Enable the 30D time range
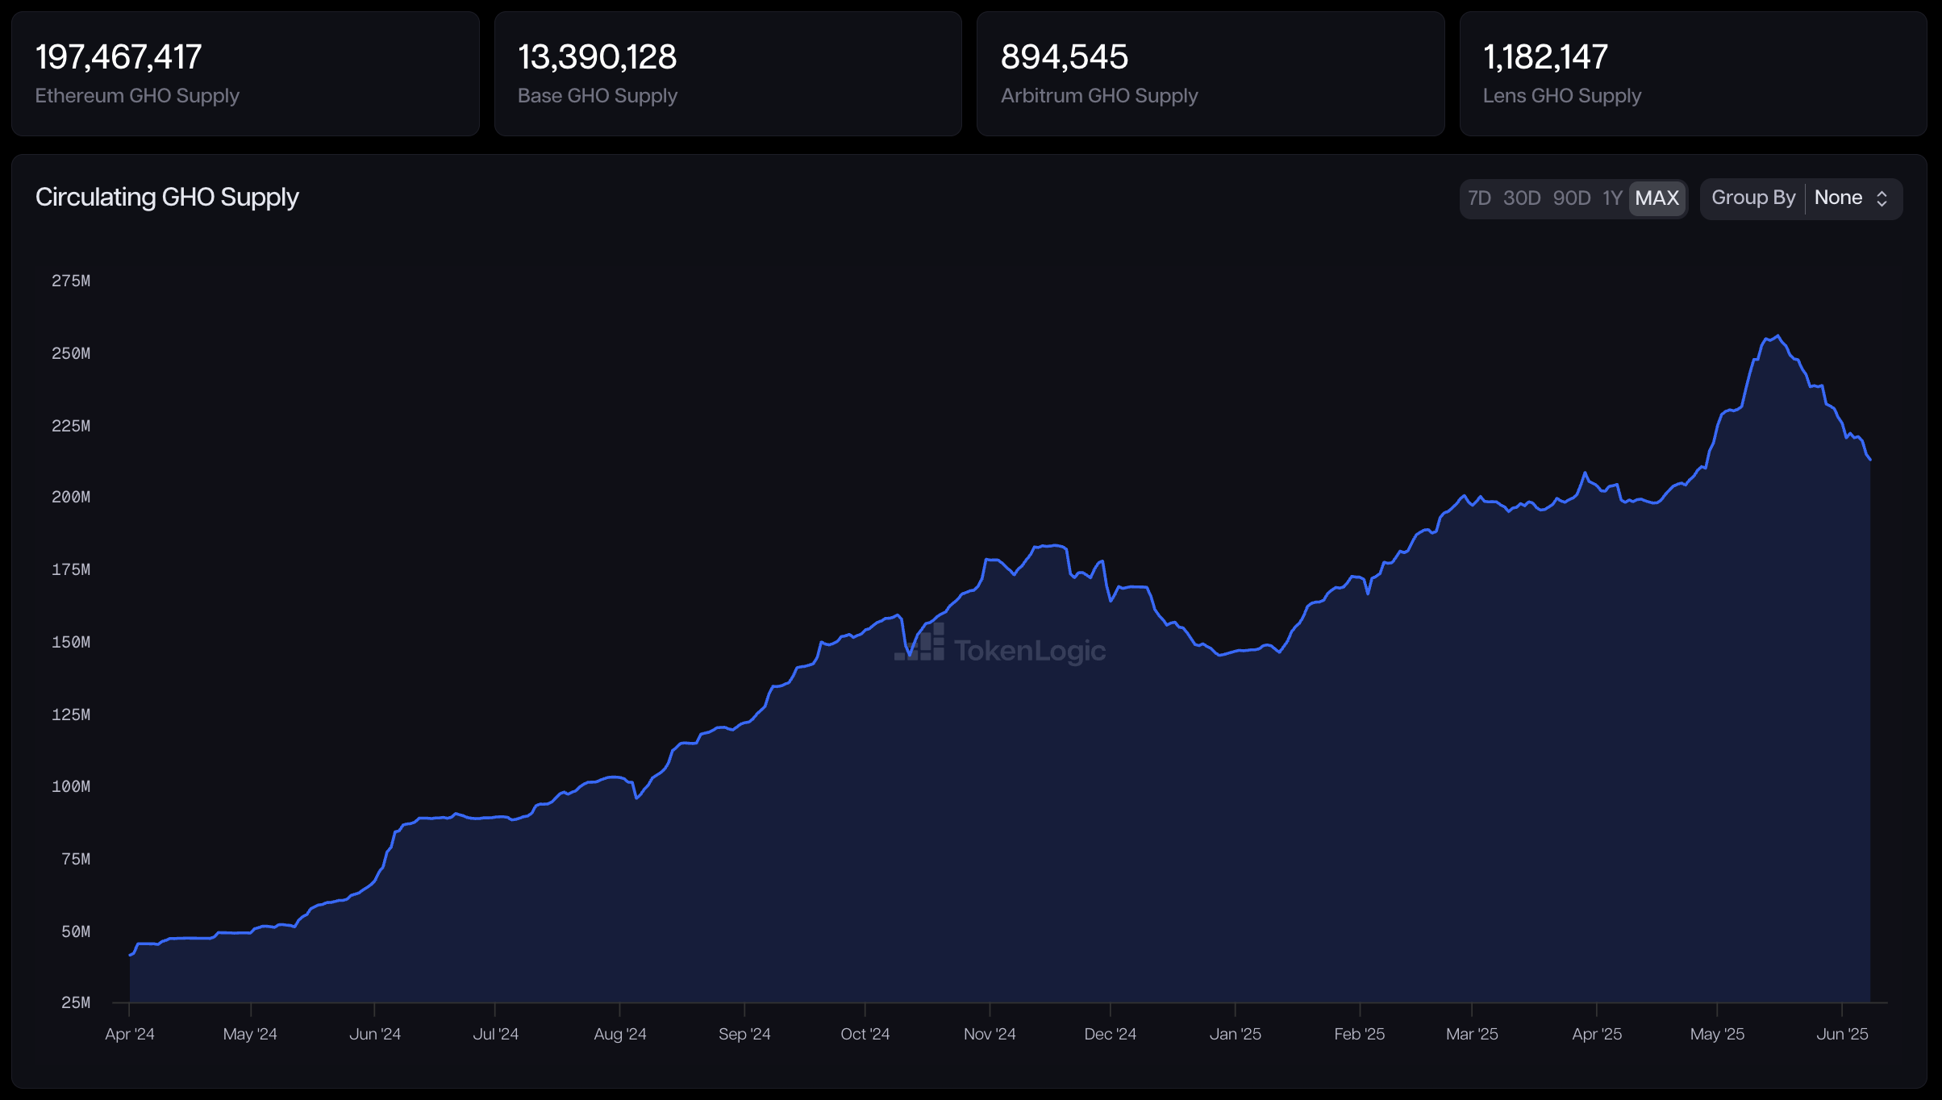Screen dimensions: 1942x1100 (1522, 198)
